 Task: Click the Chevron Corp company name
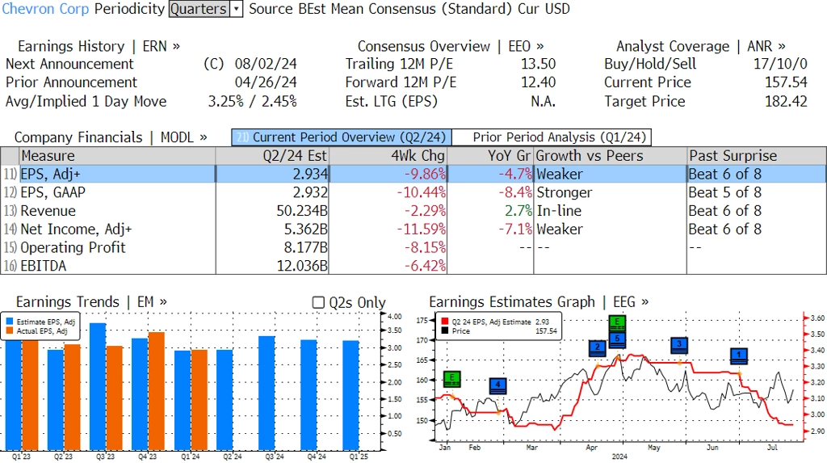click(45, 9)
